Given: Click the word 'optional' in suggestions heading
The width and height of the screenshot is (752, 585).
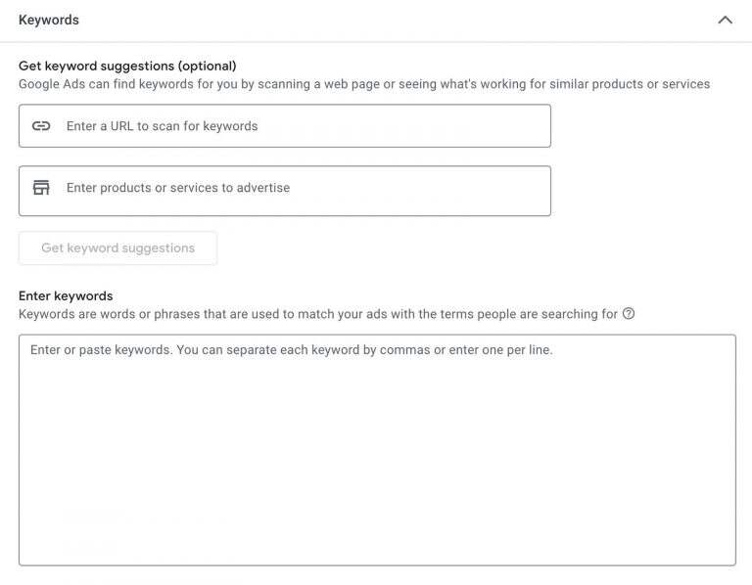Looking at the screenshot, I should 208,67.
